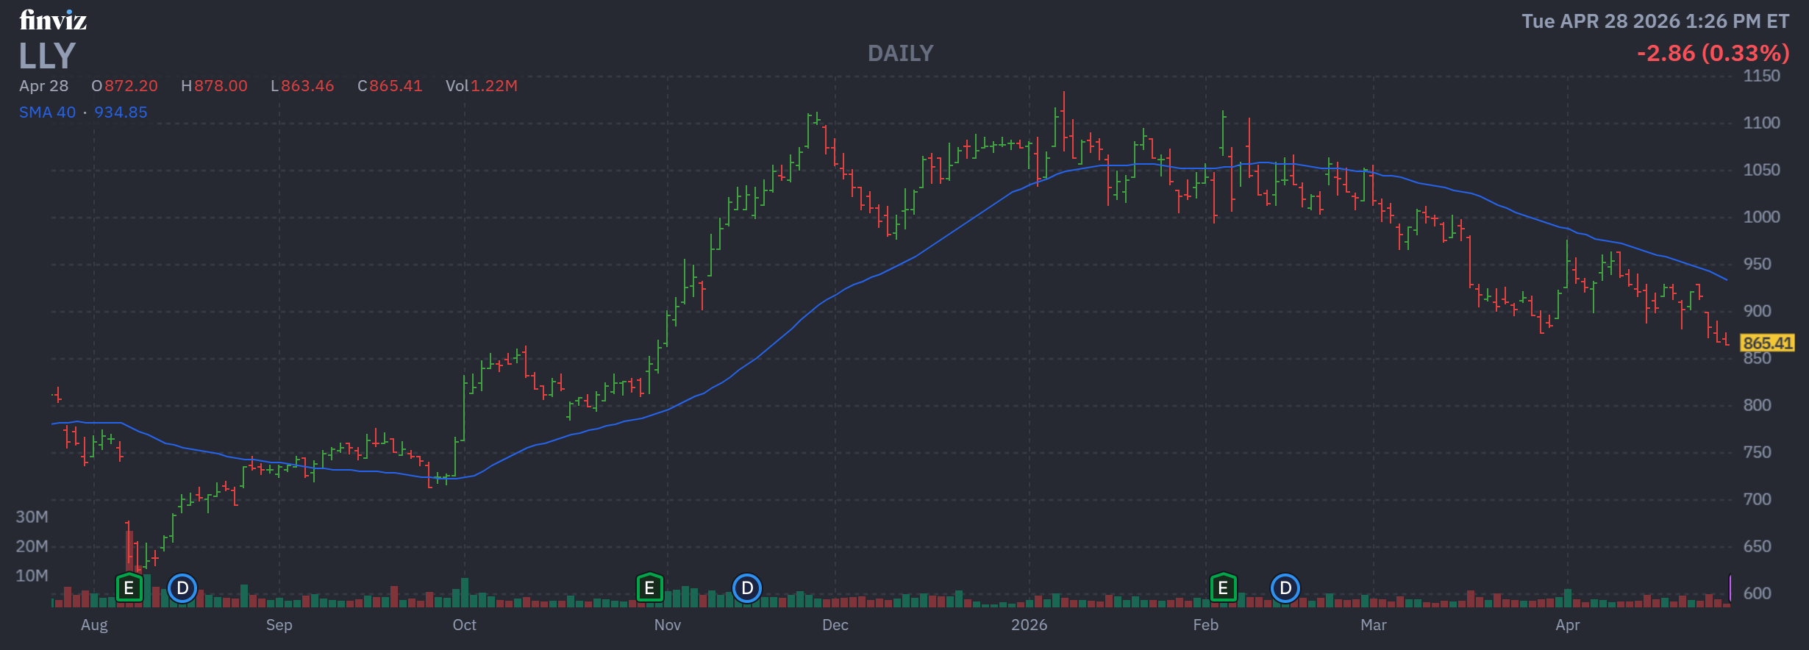Click the Vol 1.22M volume readout
1809x650 pixels.
482,86
